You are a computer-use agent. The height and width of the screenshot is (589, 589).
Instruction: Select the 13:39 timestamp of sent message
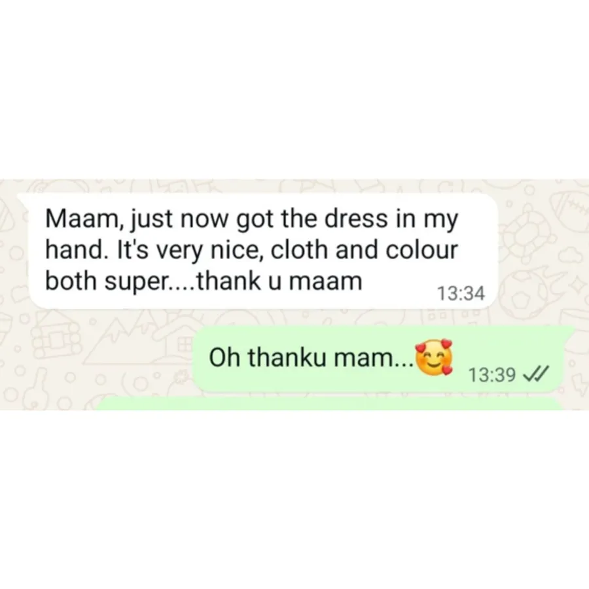point(491,374)
